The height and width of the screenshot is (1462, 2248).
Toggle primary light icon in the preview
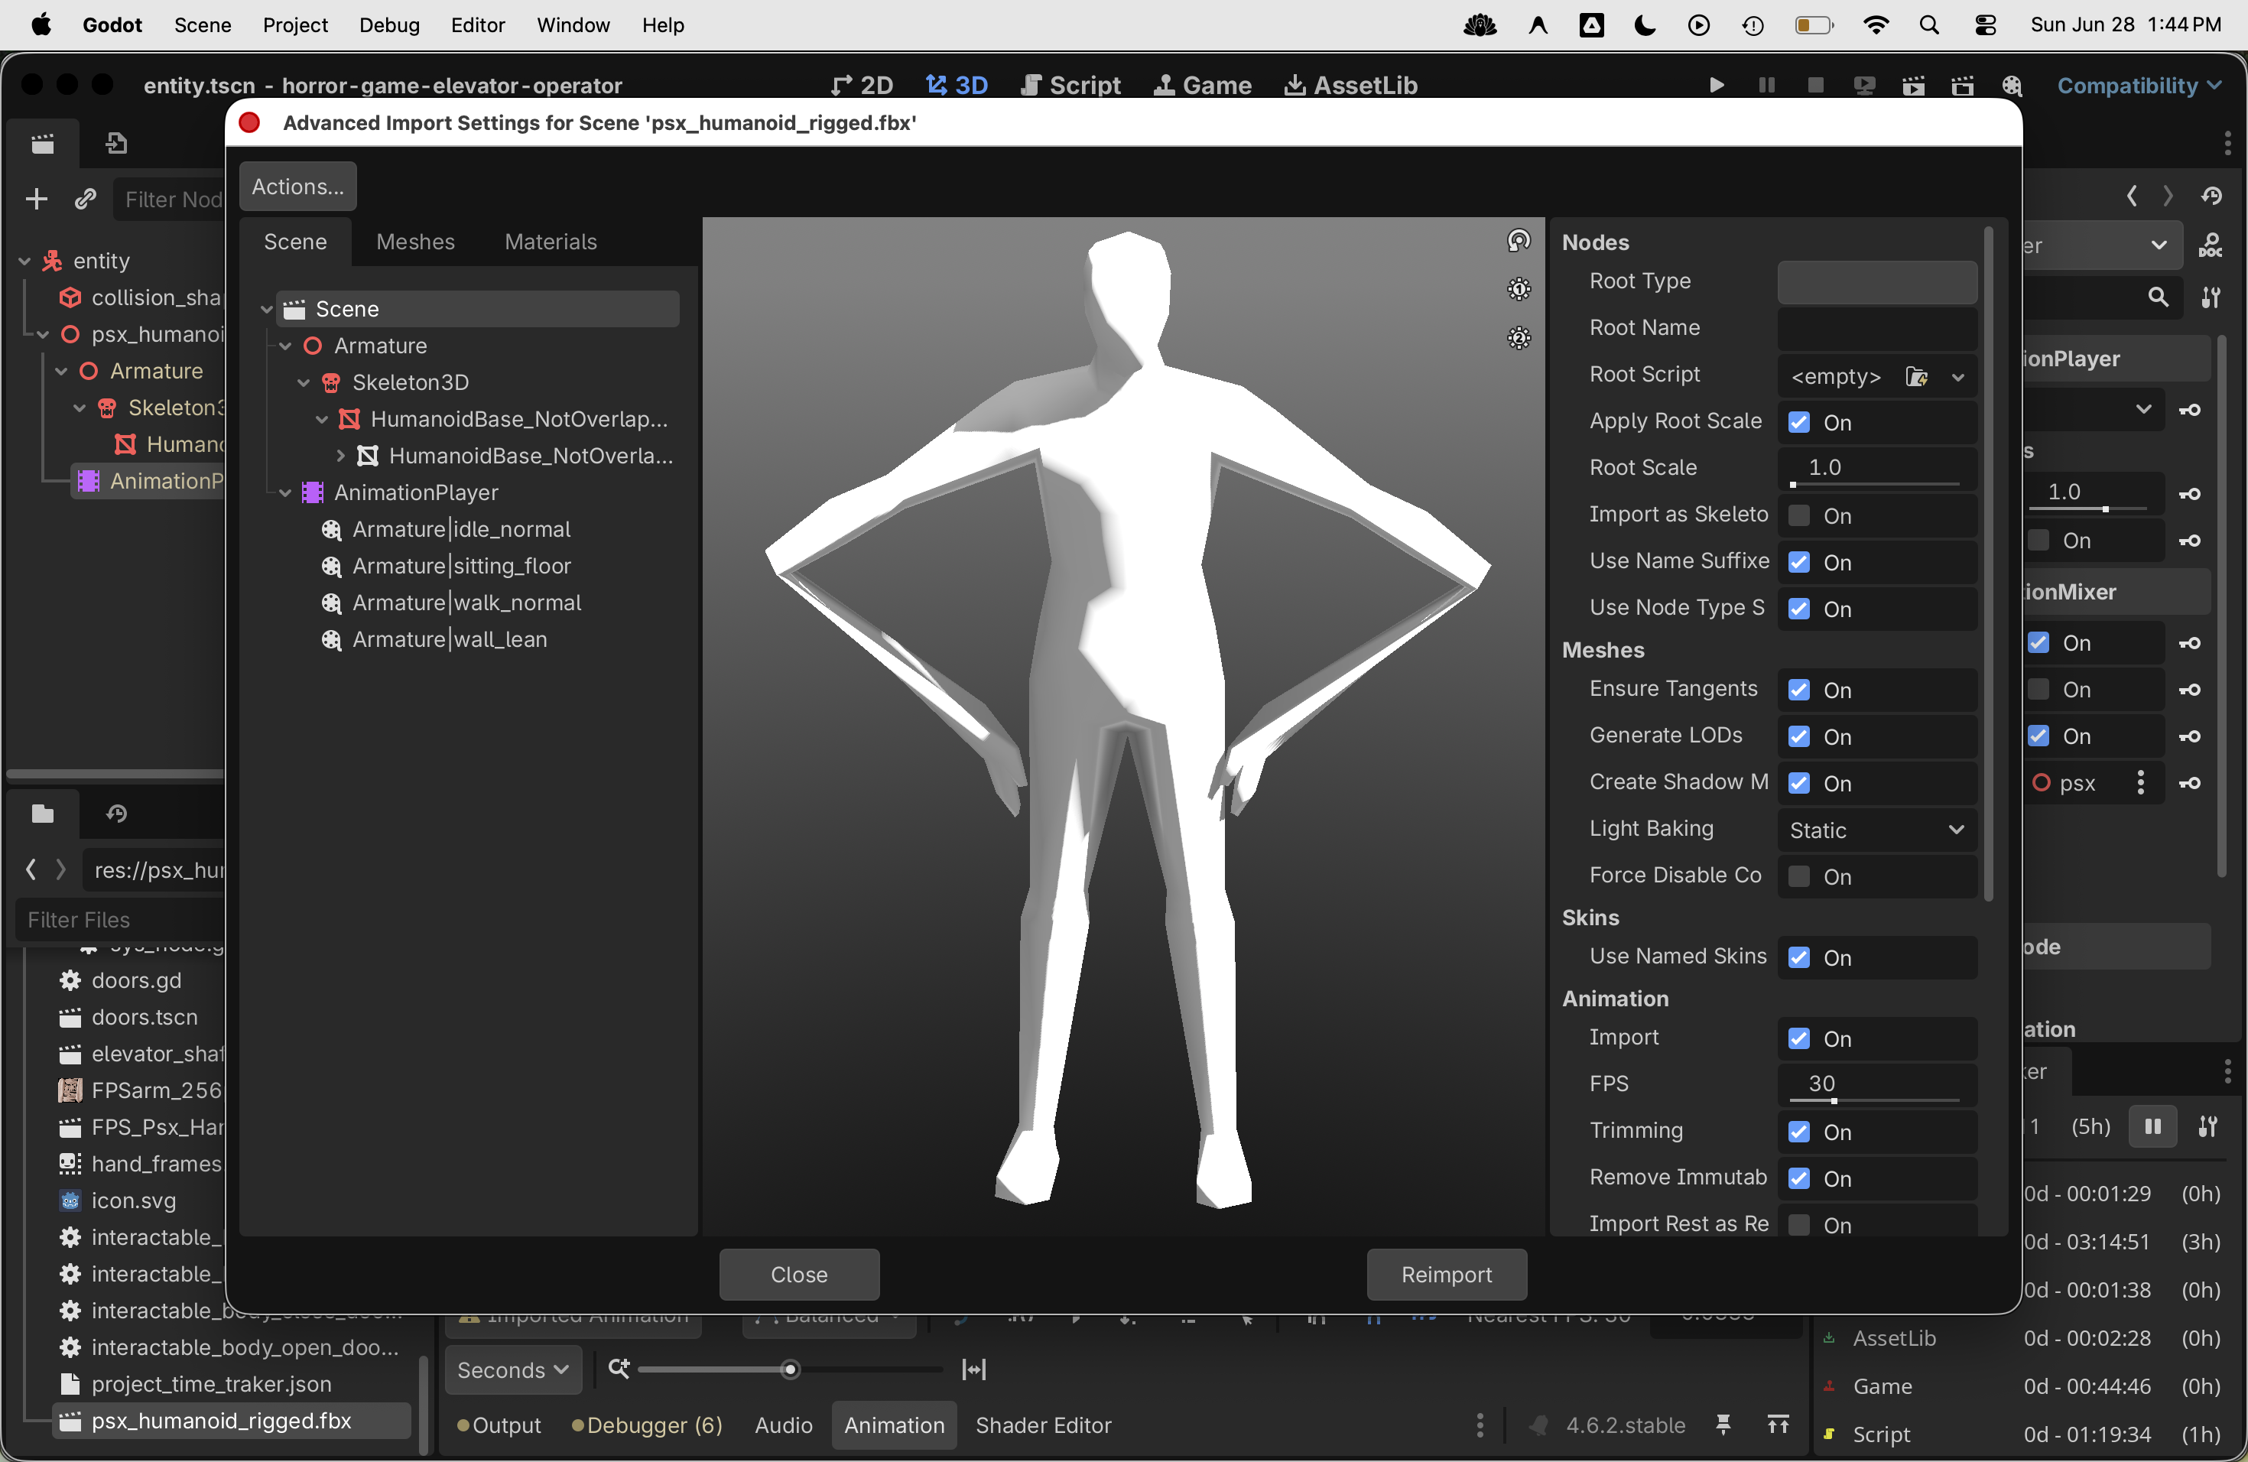pyautogui.click(x=1518, y=289)
